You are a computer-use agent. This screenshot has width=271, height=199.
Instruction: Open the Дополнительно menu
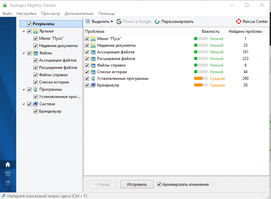click(79, 14)
